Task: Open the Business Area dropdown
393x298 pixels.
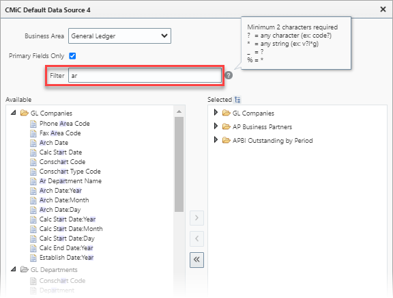Action: click(119, 36)
